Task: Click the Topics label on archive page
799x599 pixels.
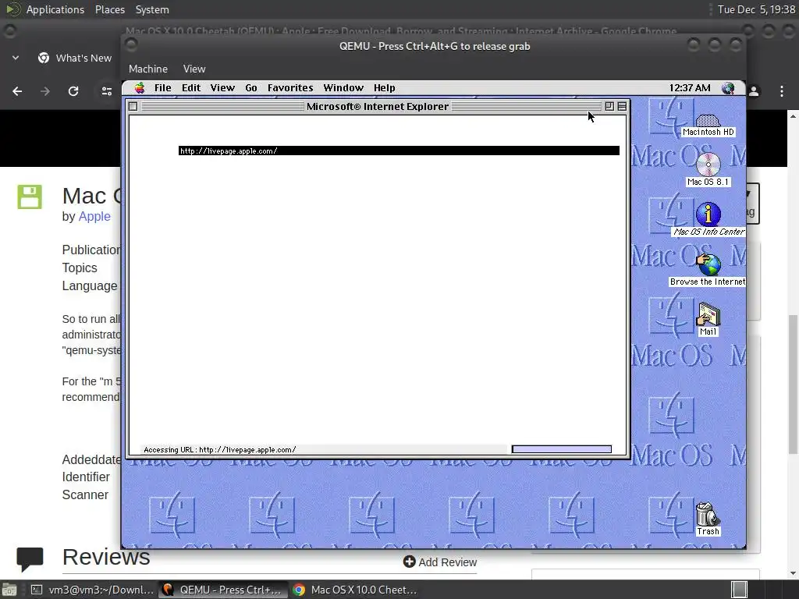Action: [80, 268]
